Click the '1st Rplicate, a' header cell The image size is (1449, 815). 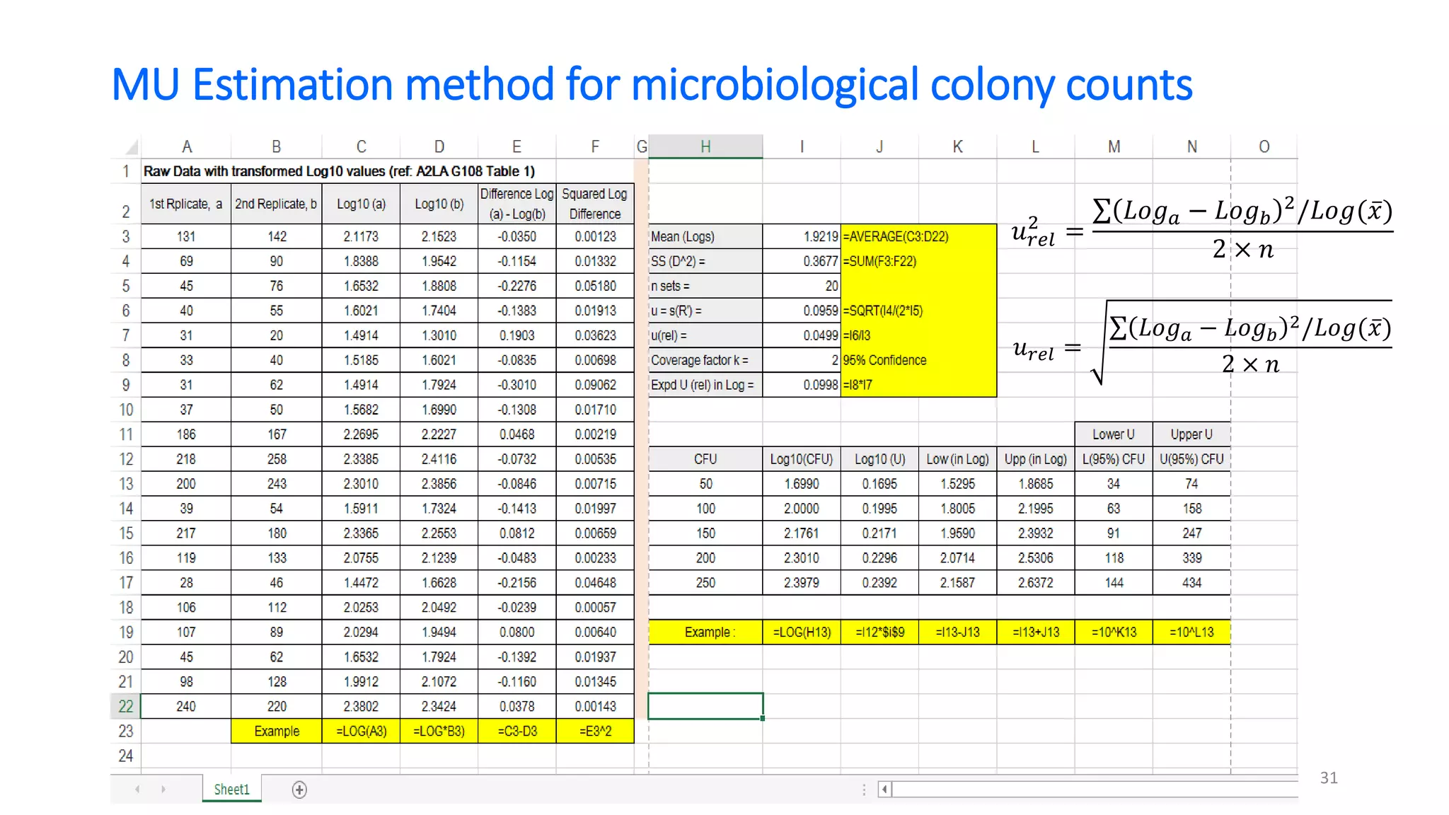(x=186, y=204)
